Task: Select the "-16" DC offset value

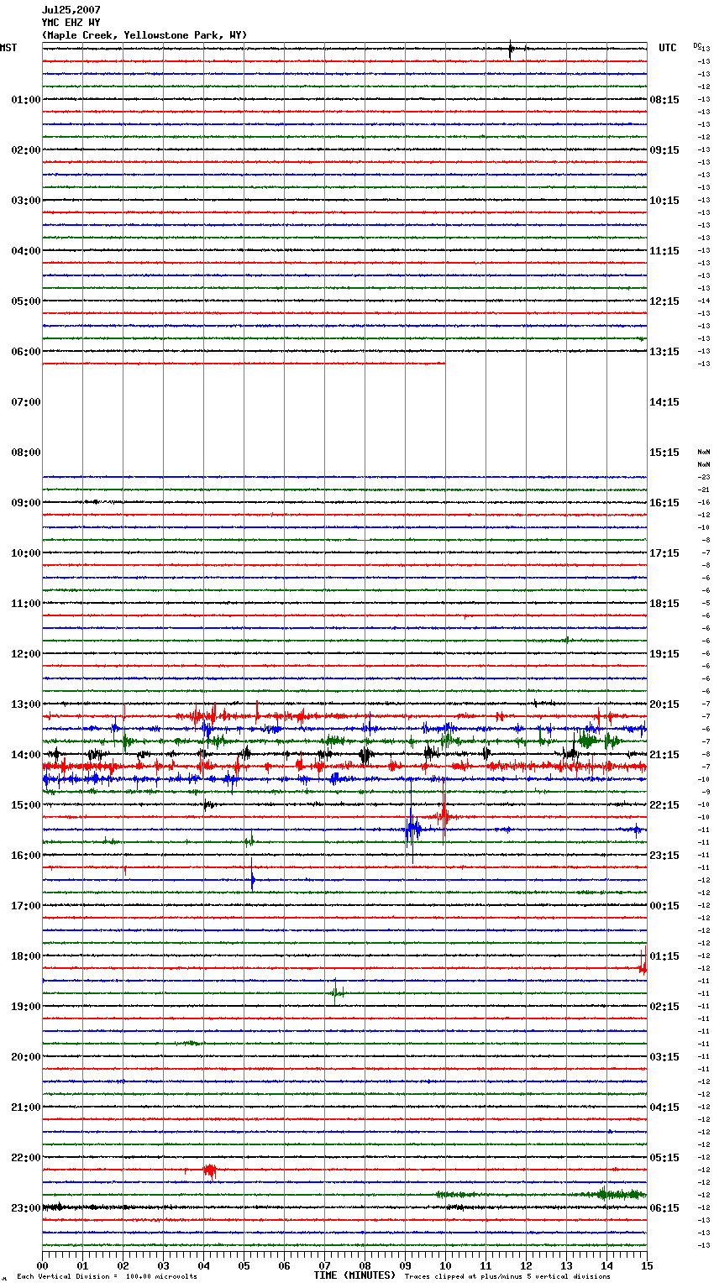Action: click(704, 502)
